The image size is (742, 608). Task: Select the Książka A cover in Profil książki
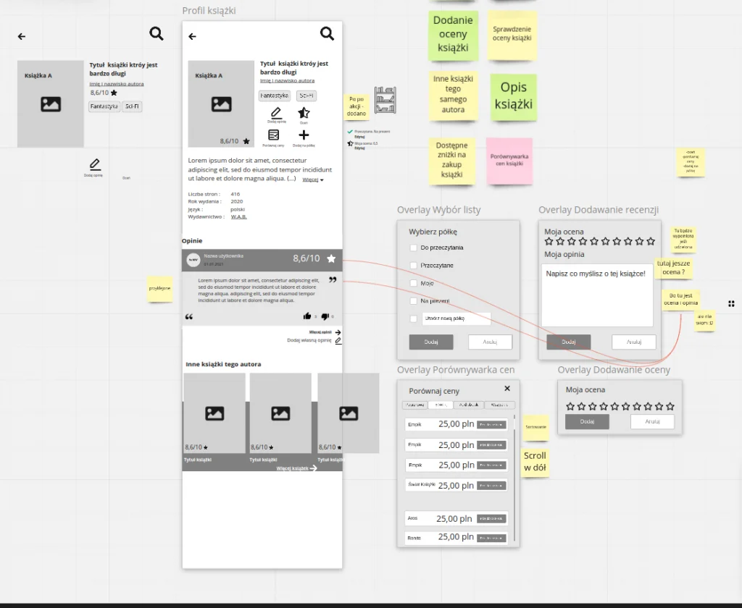click(221, 104)
